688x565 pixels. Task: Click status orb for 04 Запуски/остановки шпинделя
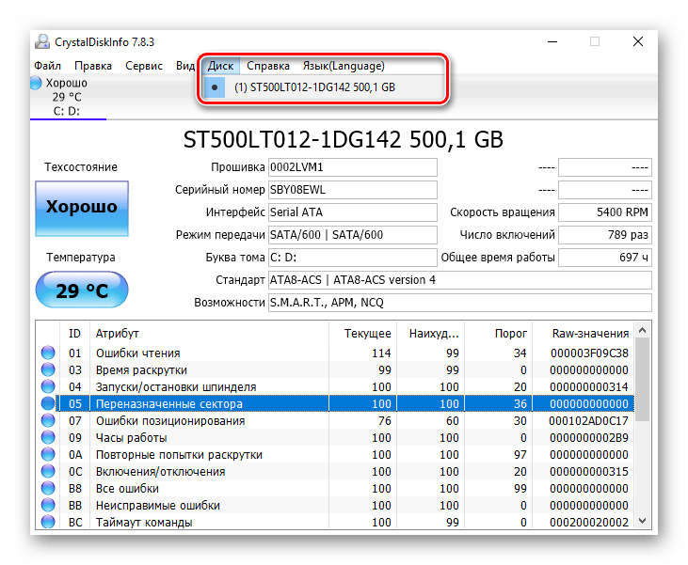pyautogui.click(x=48, y=386)
